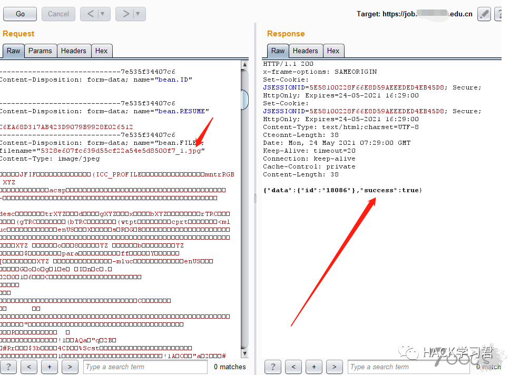Click the Go button to send request
The width and height of the screenshot is (510, 375).
[20, 14]
